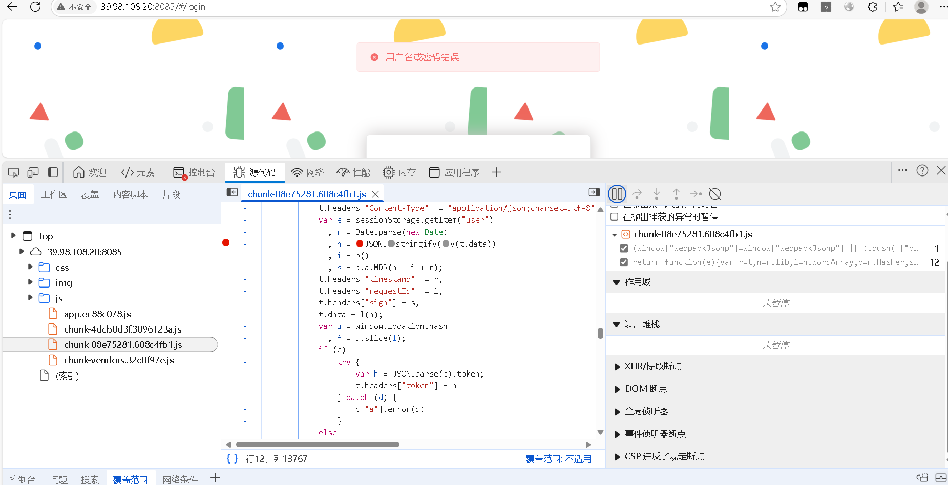Open the 工作区 workspace pane
The image size is (948, 485).
[54, 194]
